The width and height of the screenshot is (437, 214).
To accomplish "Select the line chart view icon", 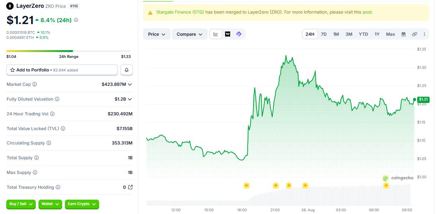I will [x=216, y=34].
